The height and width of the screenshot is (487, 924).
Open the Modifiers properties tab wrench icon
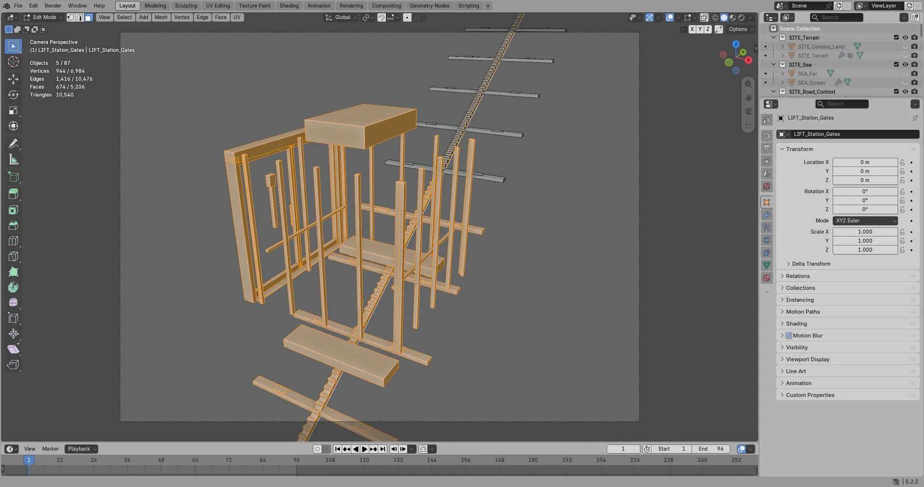pos(767,215)
